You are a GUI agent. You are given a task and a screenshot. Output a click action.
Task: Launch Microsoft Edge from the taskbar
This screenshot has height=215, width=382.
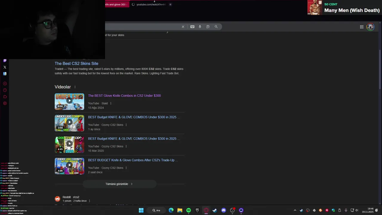tap(171, 210)
